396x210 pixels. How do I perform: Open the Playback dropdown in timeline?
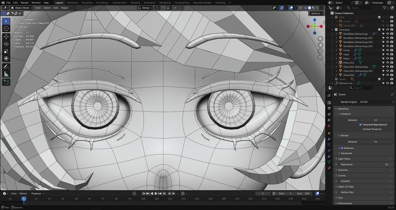click(37, 194)
